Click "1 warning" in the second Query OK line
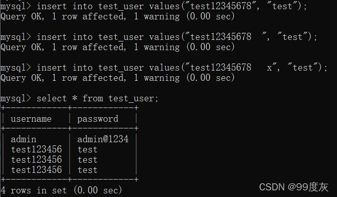The width and height of the screenshot is (337, 197). 157,47
